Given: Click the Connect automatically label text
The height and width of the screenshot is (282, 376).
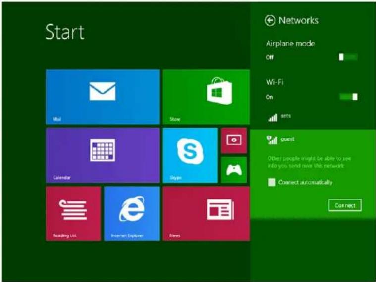Looking at the screenshot, I should [305, 182].
